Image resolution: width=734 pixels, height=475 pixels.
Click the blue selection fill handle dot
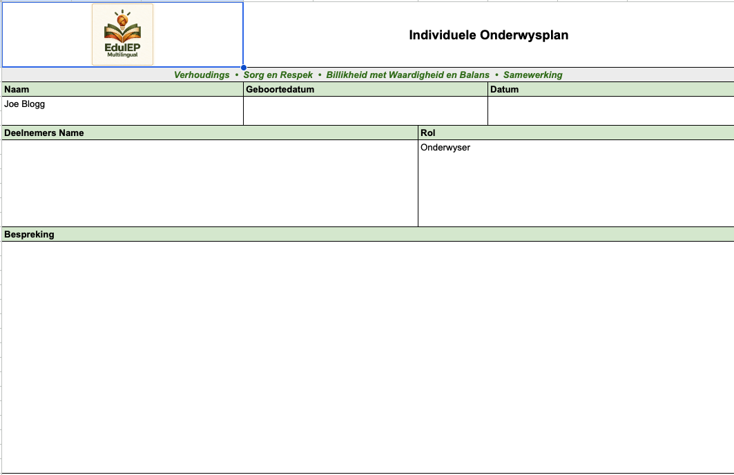(244, 68)
